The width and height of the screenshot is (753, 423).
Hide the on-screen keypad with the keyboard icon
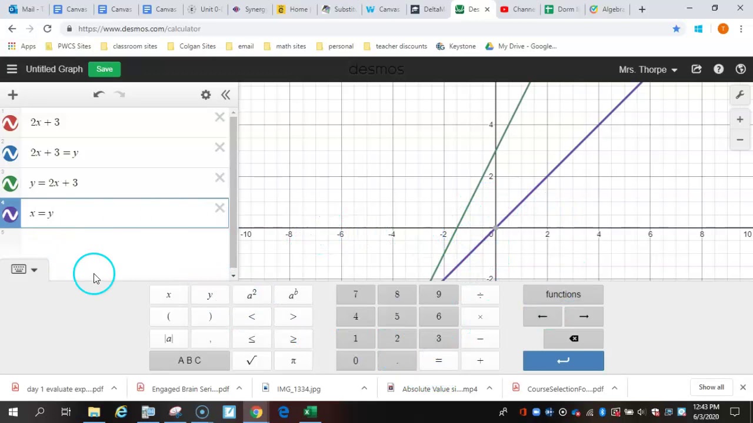tap(18, 269)
